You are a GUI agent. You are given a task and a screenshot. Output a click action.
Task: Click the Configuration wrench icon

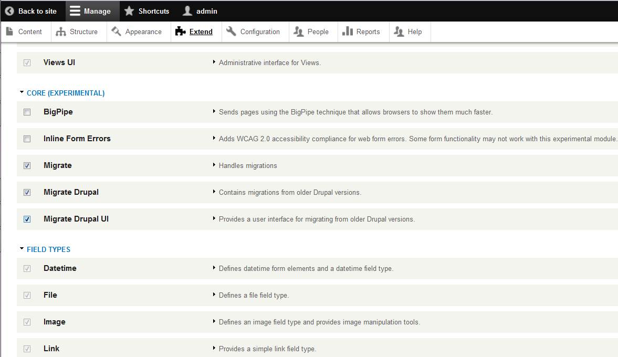[232, 31]
